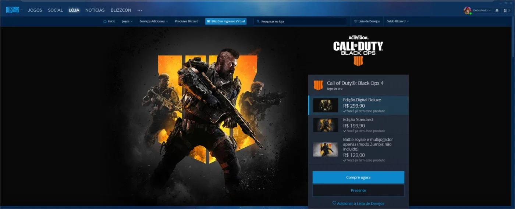Click the Battle royale edition thumbnail

click(326, 149)
